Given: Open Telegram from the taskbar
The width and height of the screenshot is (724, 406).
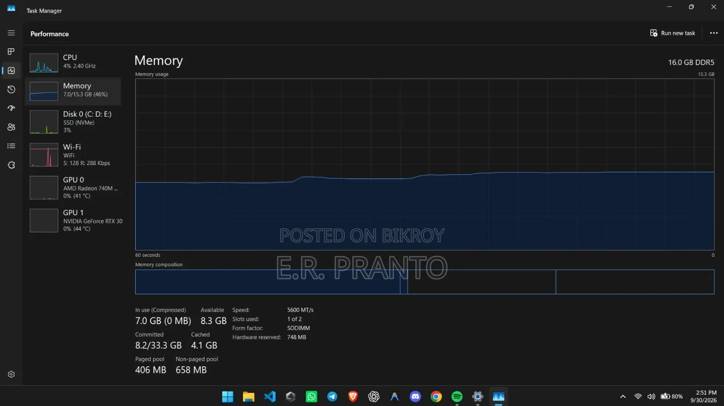Looking at the screenshot, I should pos(332,397).
